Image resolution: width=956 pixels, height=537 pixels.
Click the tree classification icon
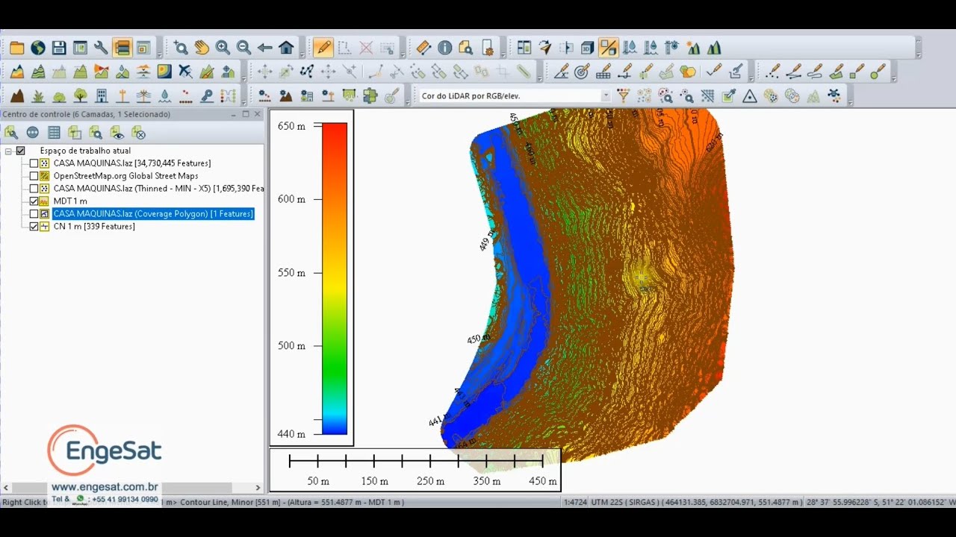[x=80, y=95]
